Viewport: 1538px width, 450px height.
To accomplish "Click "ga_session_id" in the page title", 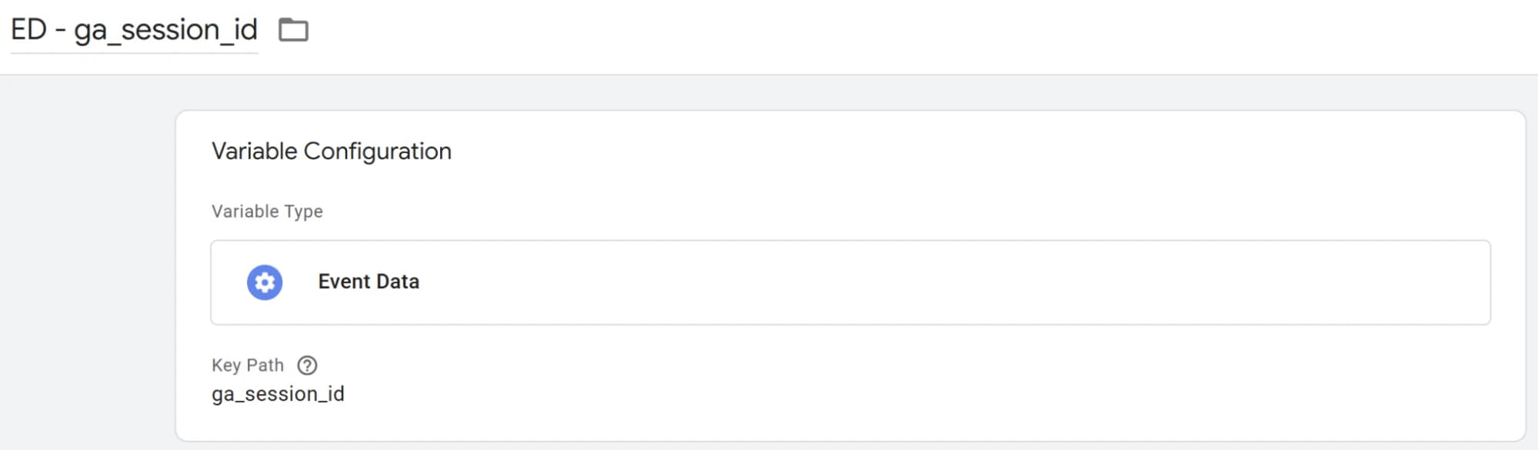I will (x=165, y=31).
